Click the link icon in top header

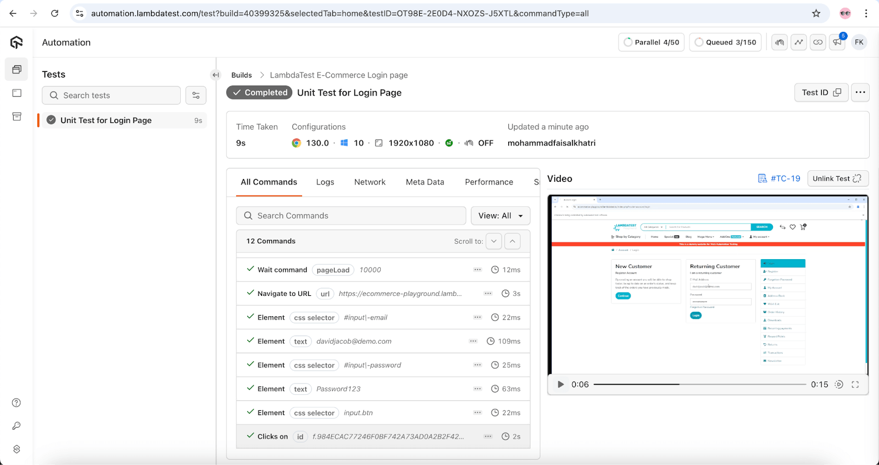point(818,42)
